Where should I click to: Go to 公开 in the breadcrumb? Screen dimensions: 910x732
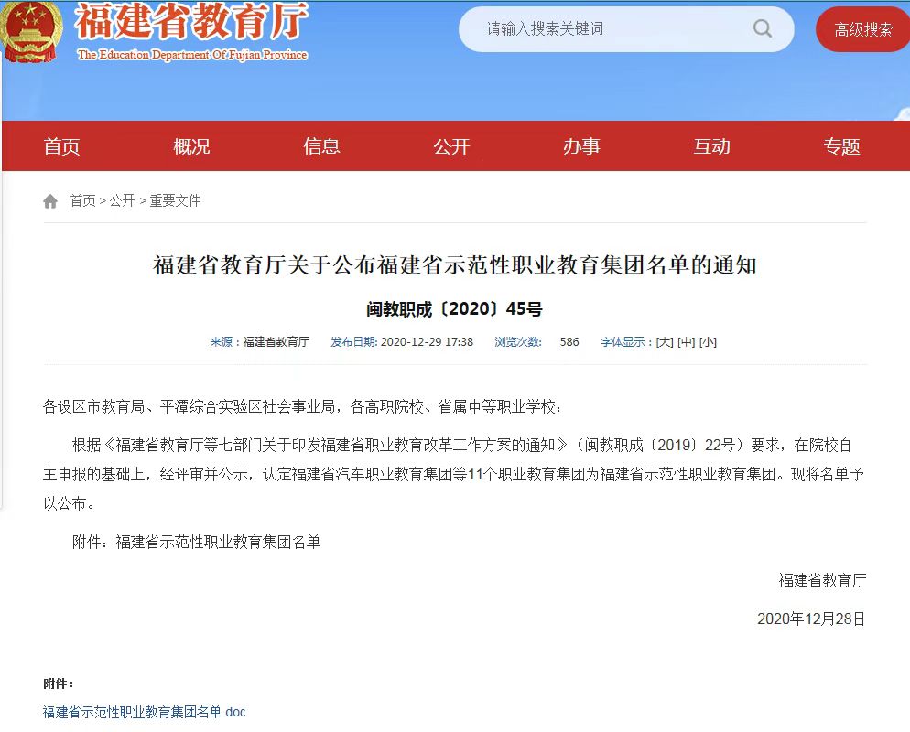click(x=122, y=200)
